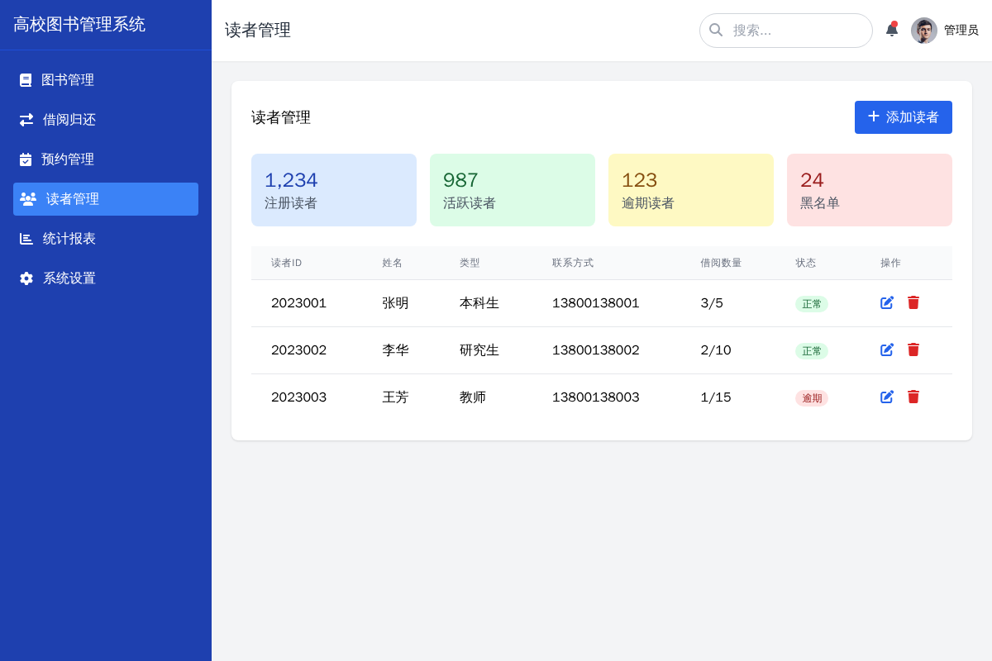
Task: Click the search magnifier icon
Action: (716, 30)
